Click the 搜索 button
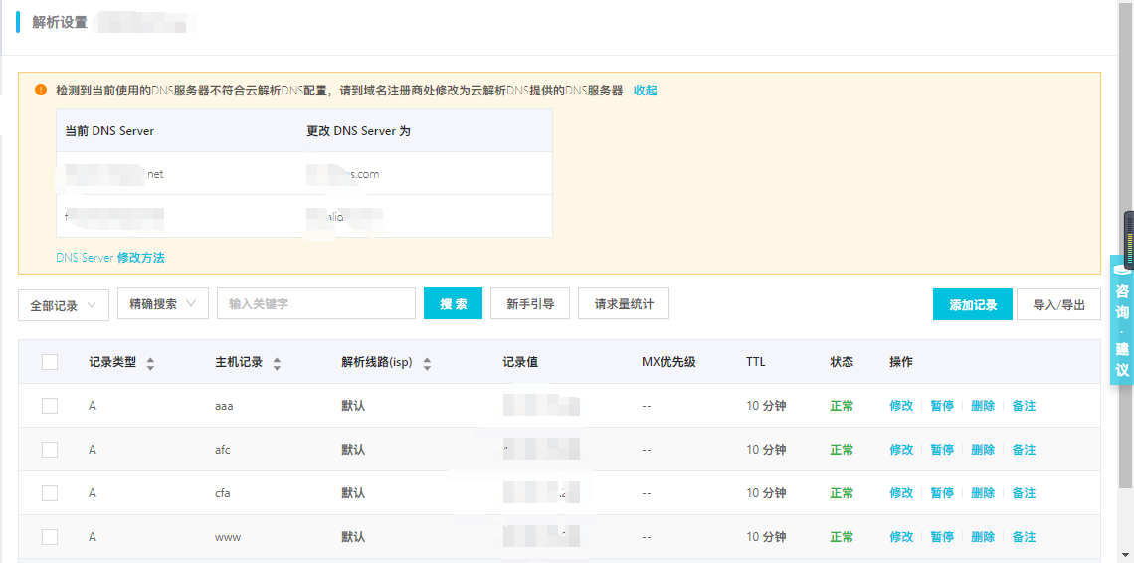Image resolution: width=1134 pixels, height=563 pixels. click(x=453, y=304)
